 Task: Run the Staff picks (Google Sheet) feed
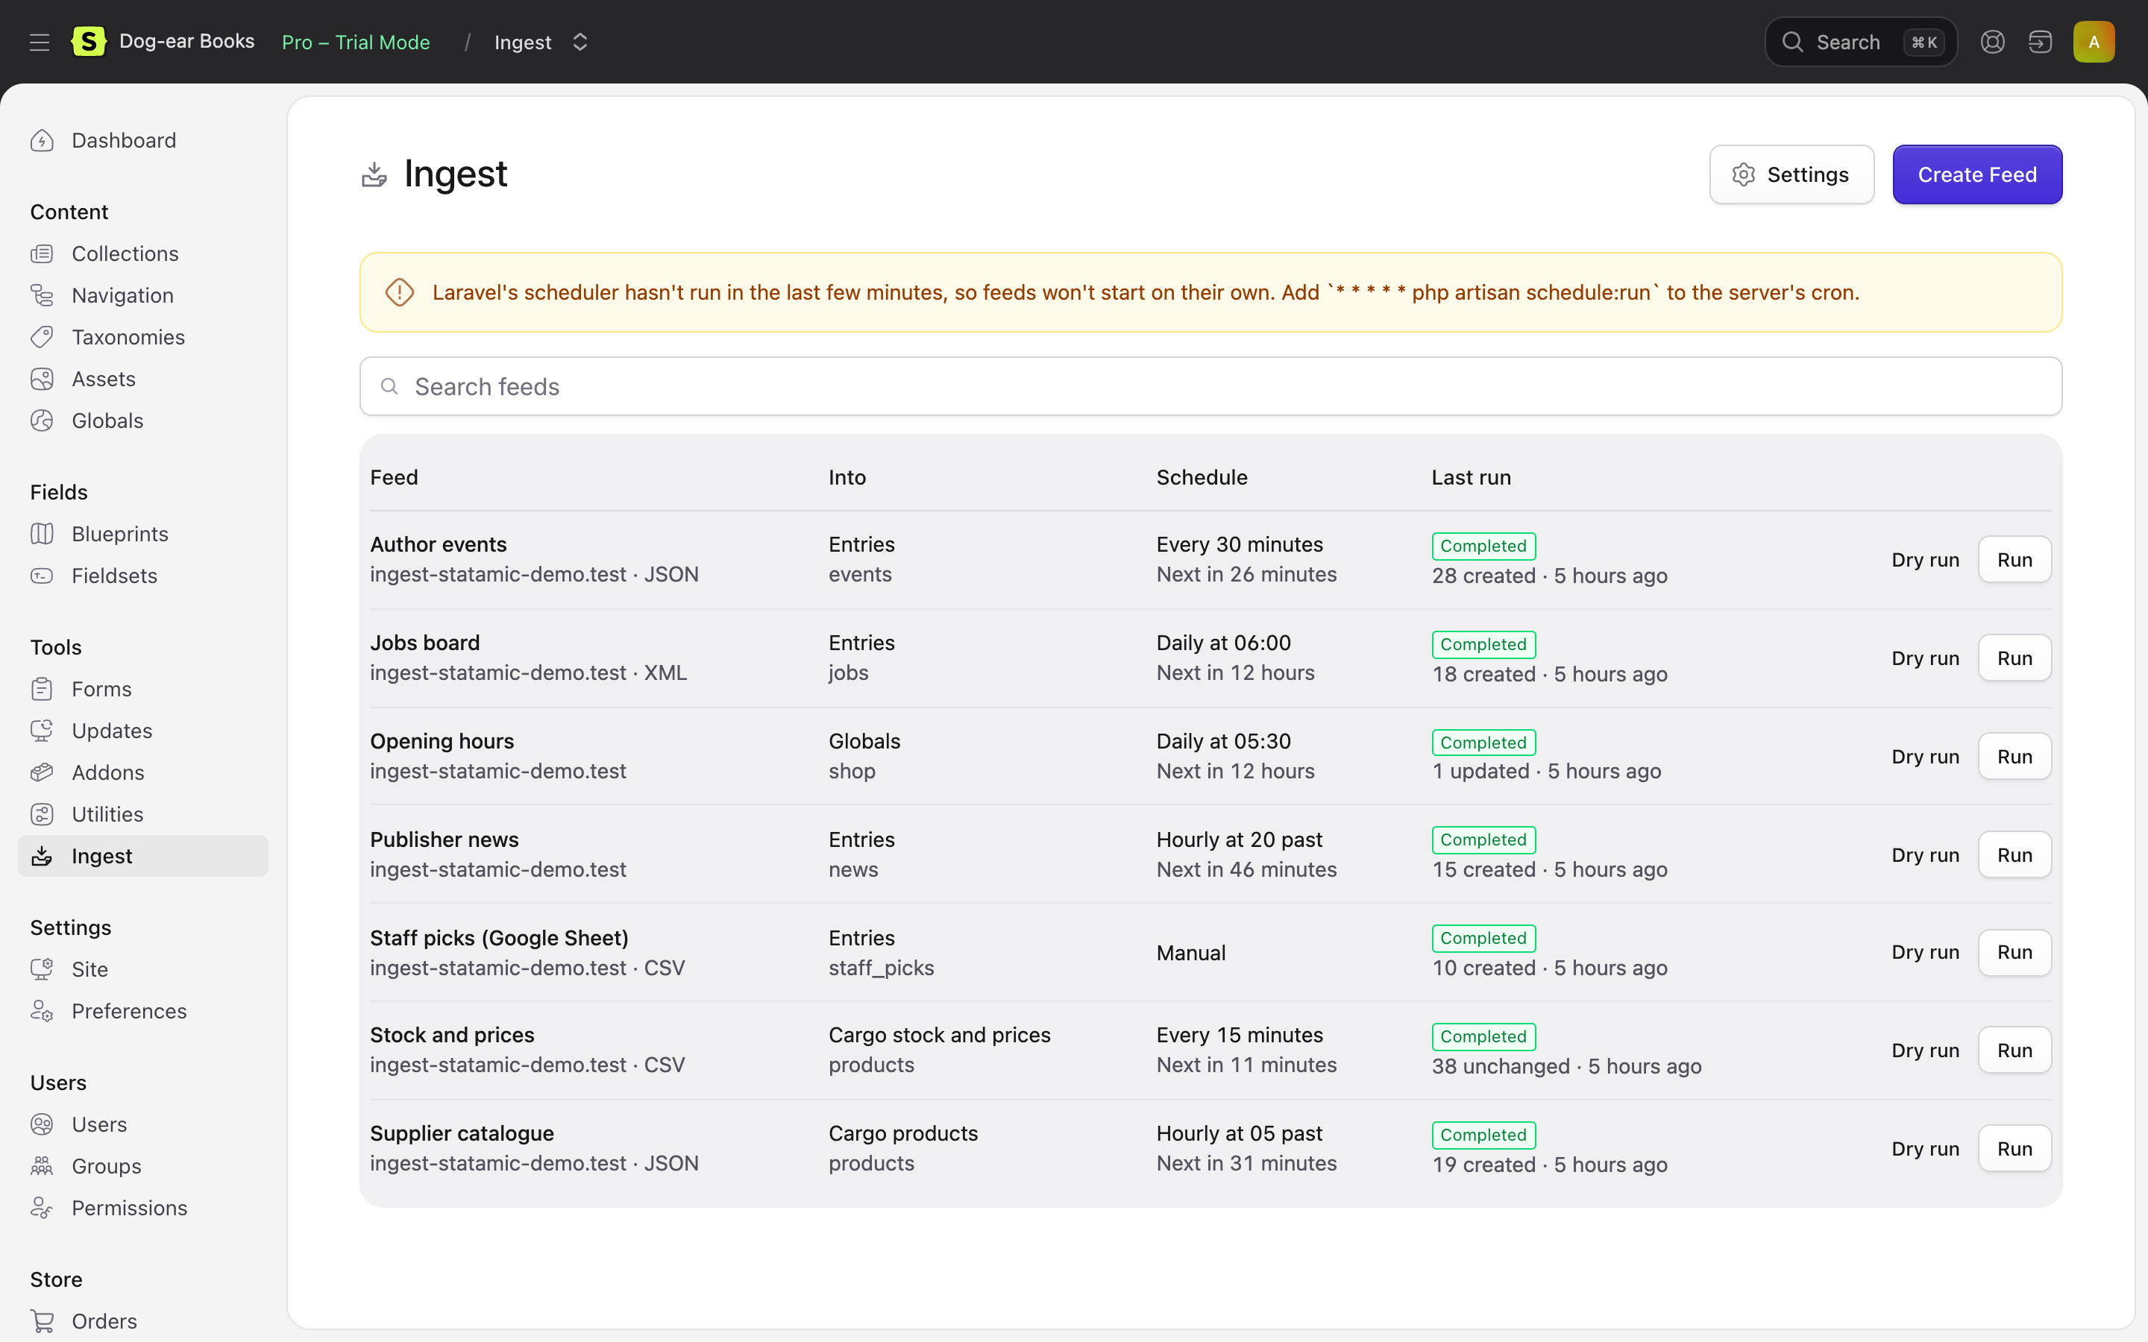click(2014, 952)
